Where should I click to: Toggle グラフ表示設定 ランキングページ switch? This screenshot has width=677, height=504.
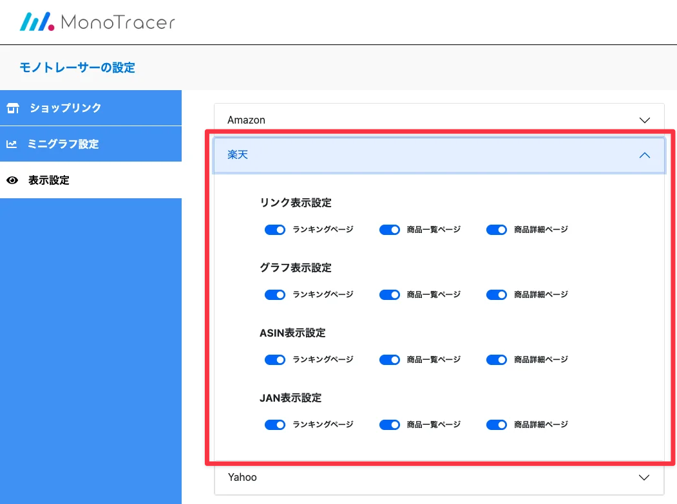point(275,295)
